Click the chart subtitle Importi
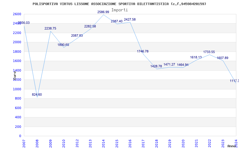The width and height of the screenshot is (239, 149). (119, 10)
